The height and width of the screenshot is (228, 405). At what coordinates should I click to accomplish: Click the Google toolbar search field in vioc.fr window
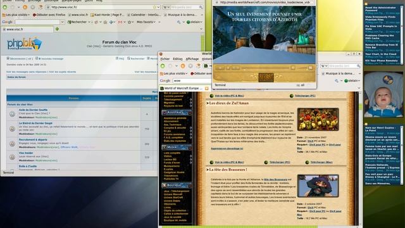[x=37, y=22]
